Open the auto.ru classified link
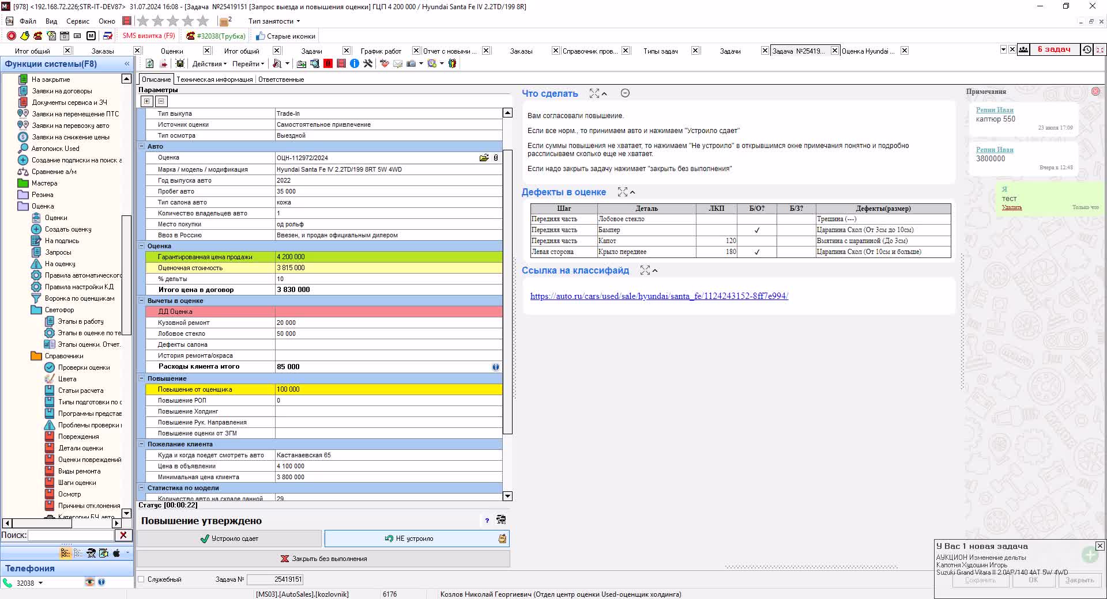This screenshot has height=599, width=1107. 659,296
